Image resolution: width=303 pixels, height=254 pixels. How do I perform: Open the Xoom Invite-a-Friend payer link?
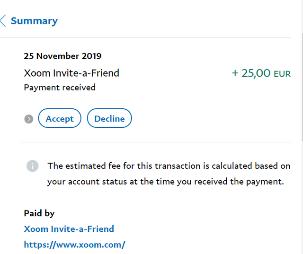tap(69, 229)
